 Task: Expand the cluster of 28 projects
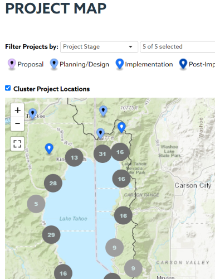click(x=53, y=183)
